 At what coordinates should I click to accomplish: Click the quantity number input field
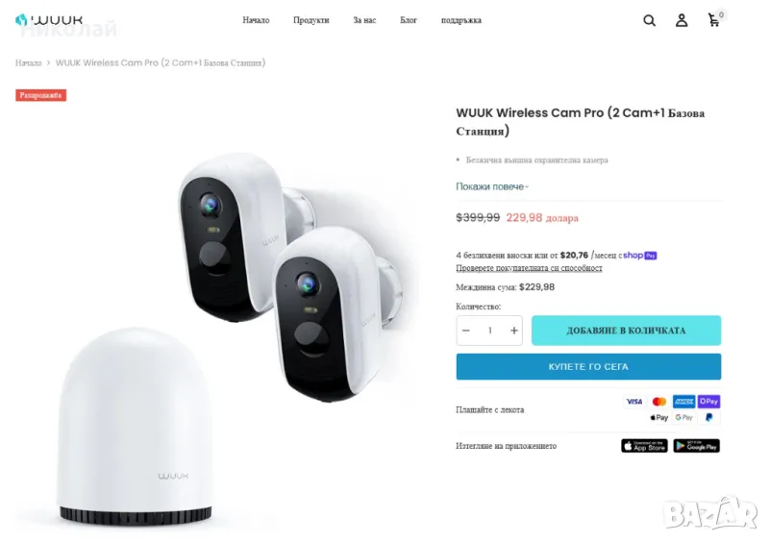point(489,331)
